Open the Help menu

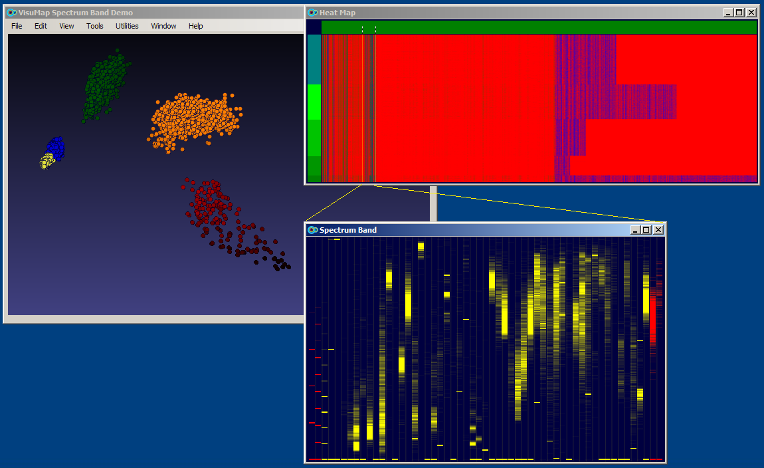coord(195,26)
